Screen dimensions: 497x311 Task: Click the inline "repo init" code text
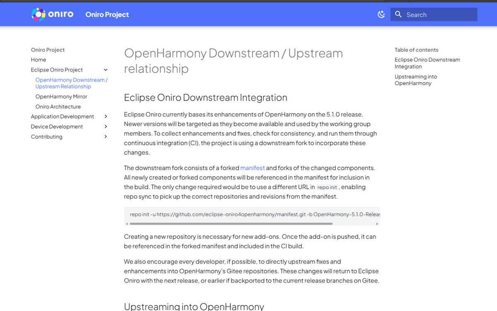[327, 187]
